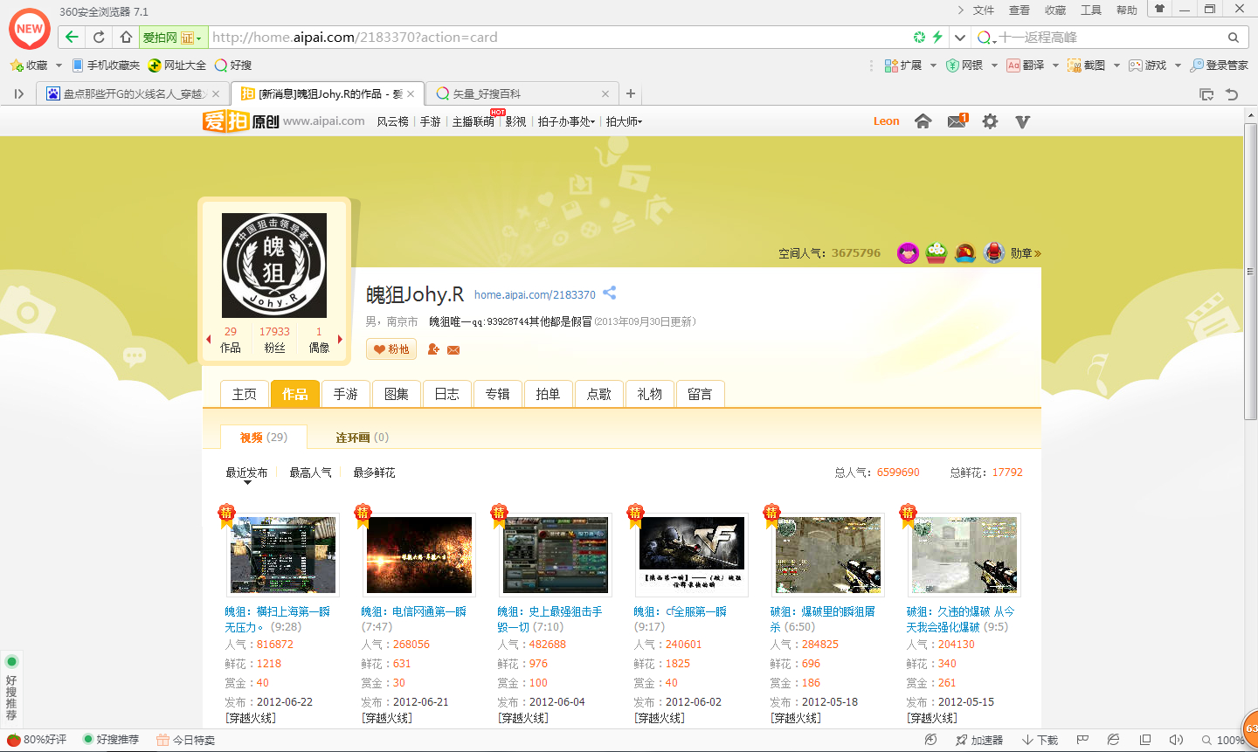
Task: Click the vertical page scrollbar
Action: pyautogui.click(x=1251, y=273)
